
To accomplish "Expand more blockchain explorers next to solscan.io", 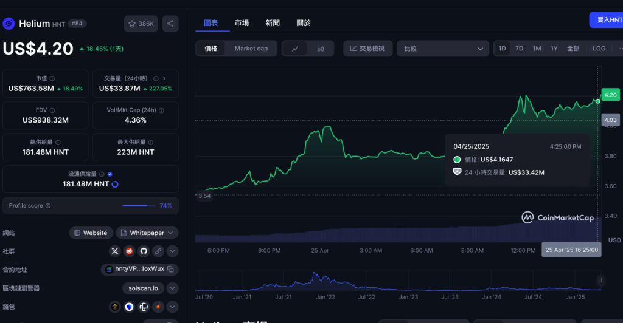I will [x=173, y=288].
